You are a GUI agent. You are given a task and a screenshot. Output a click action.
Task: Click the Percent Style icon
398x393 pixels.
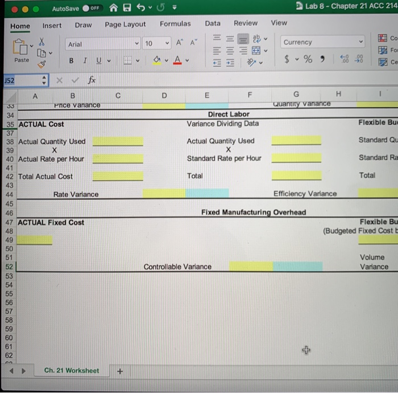[308, 59]
